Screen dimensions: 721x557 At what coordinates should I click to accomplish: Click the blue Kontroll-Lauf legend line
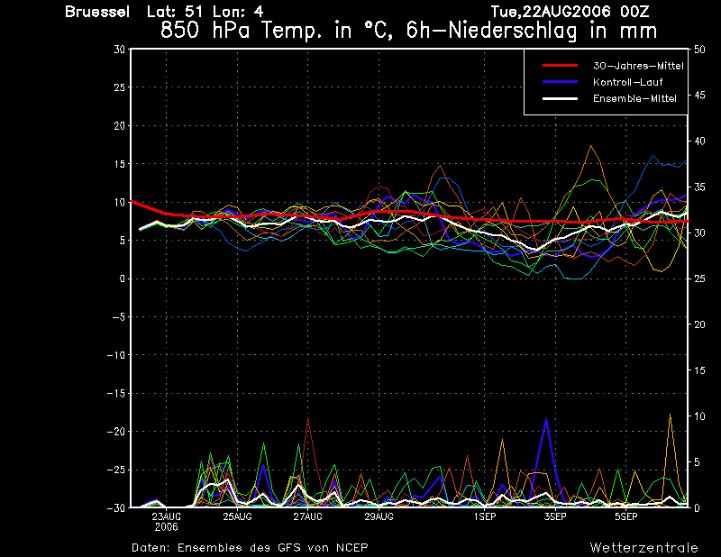coord(560,82)
